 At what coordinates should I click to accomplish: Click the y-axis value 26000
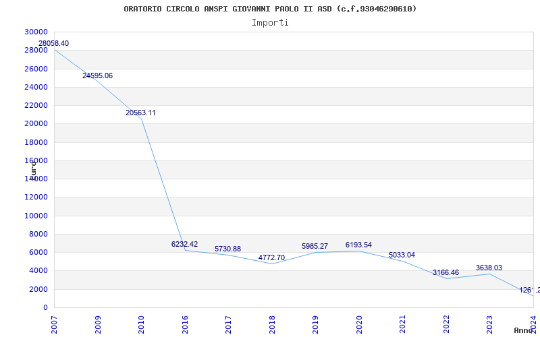(36, 69)
